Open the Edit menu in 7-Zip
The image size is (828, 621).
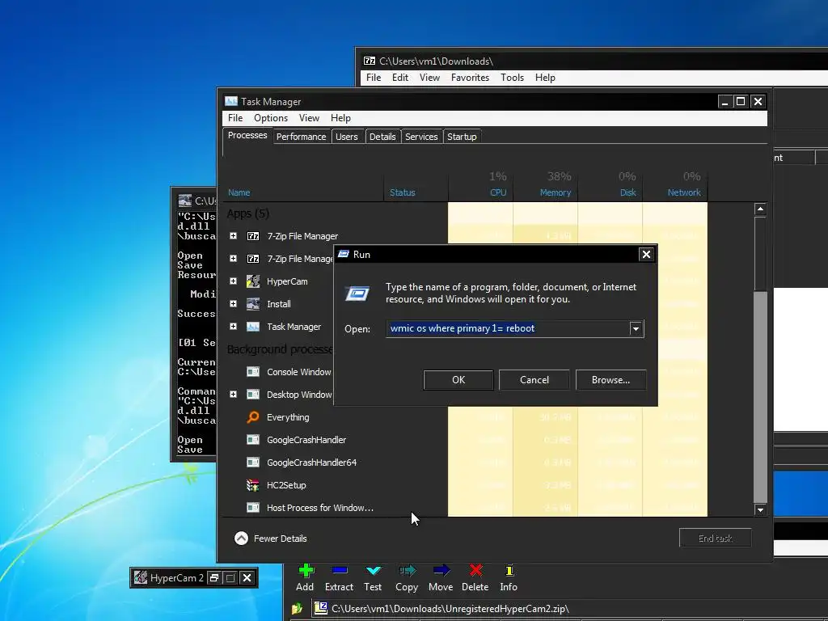point(399,78)
